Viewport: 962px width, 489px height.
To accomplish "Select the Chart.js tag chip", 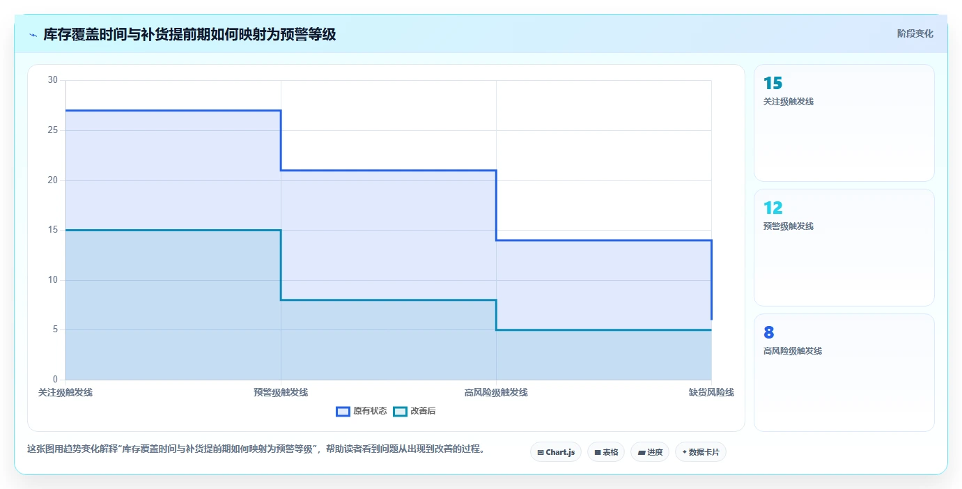I will pyautogui.click(x=556, y=452).
